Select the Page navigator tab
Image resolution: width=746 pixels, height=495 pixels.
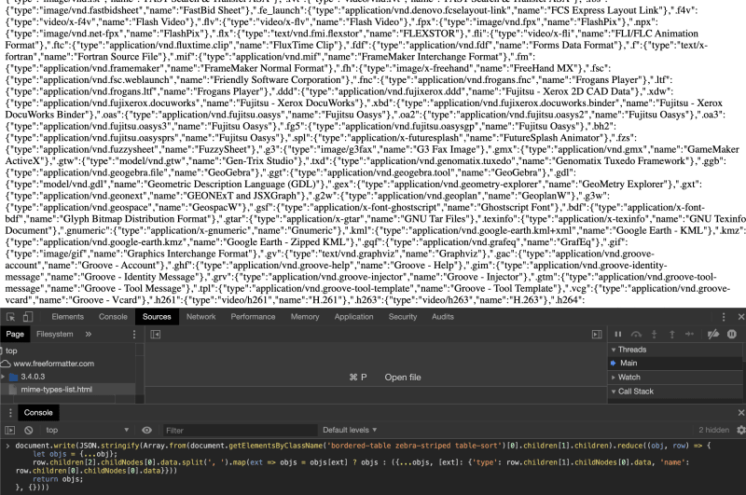[x=15, y=335]
